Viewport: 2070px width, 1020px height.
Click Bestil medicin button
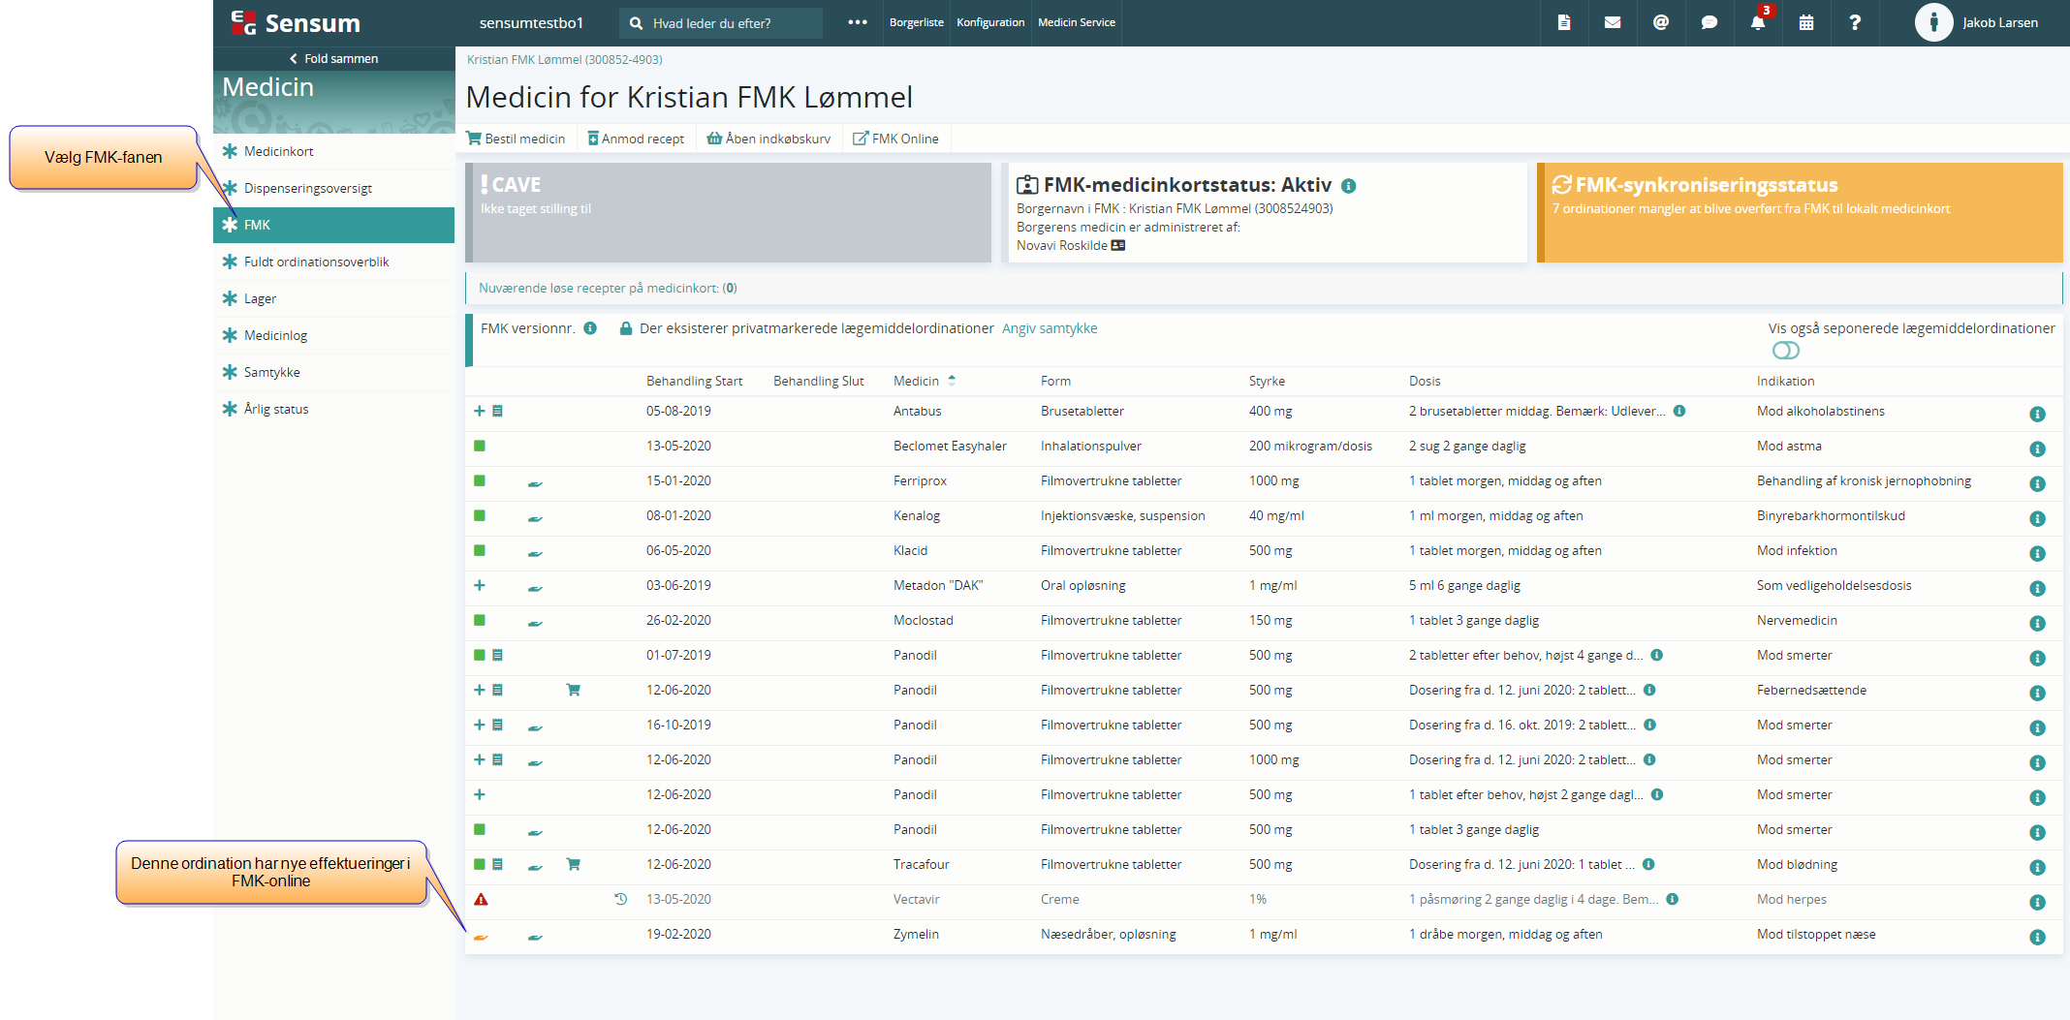516,139
